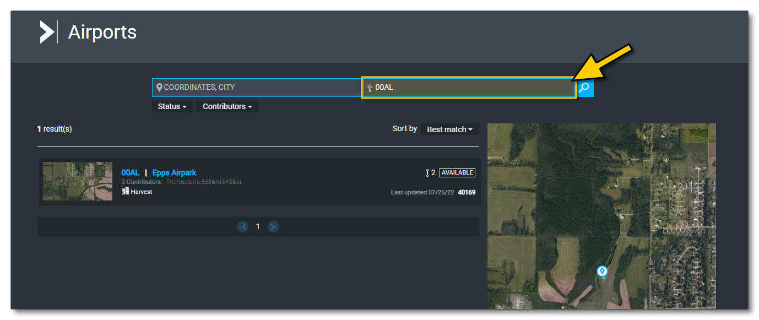This screenshot has width=759, height=320.
Task: Click the control tower icon beside 00AL text
Action: 370,87
